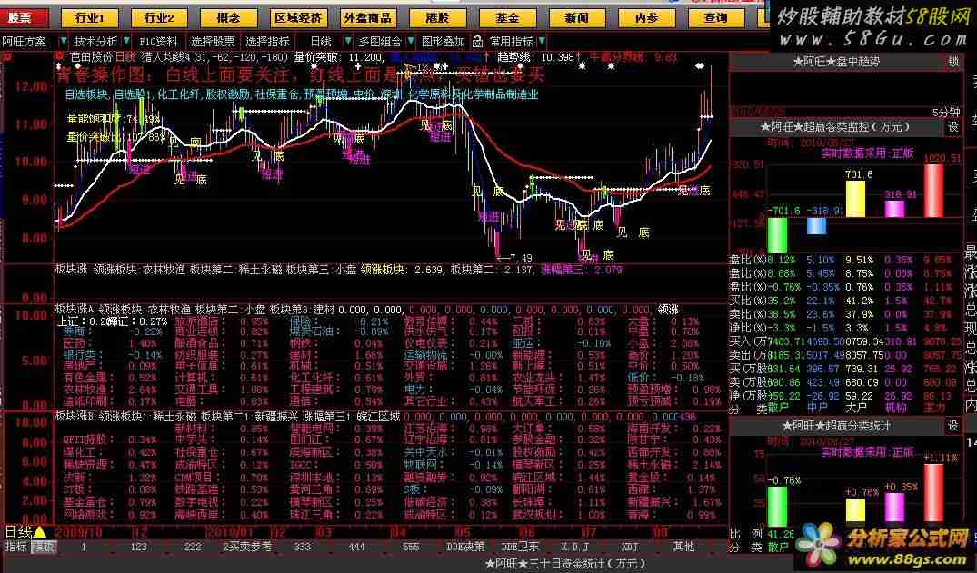This screenshot has width=977, height=573.
Task: Open the 内参 section
Action: pos(646,18)
